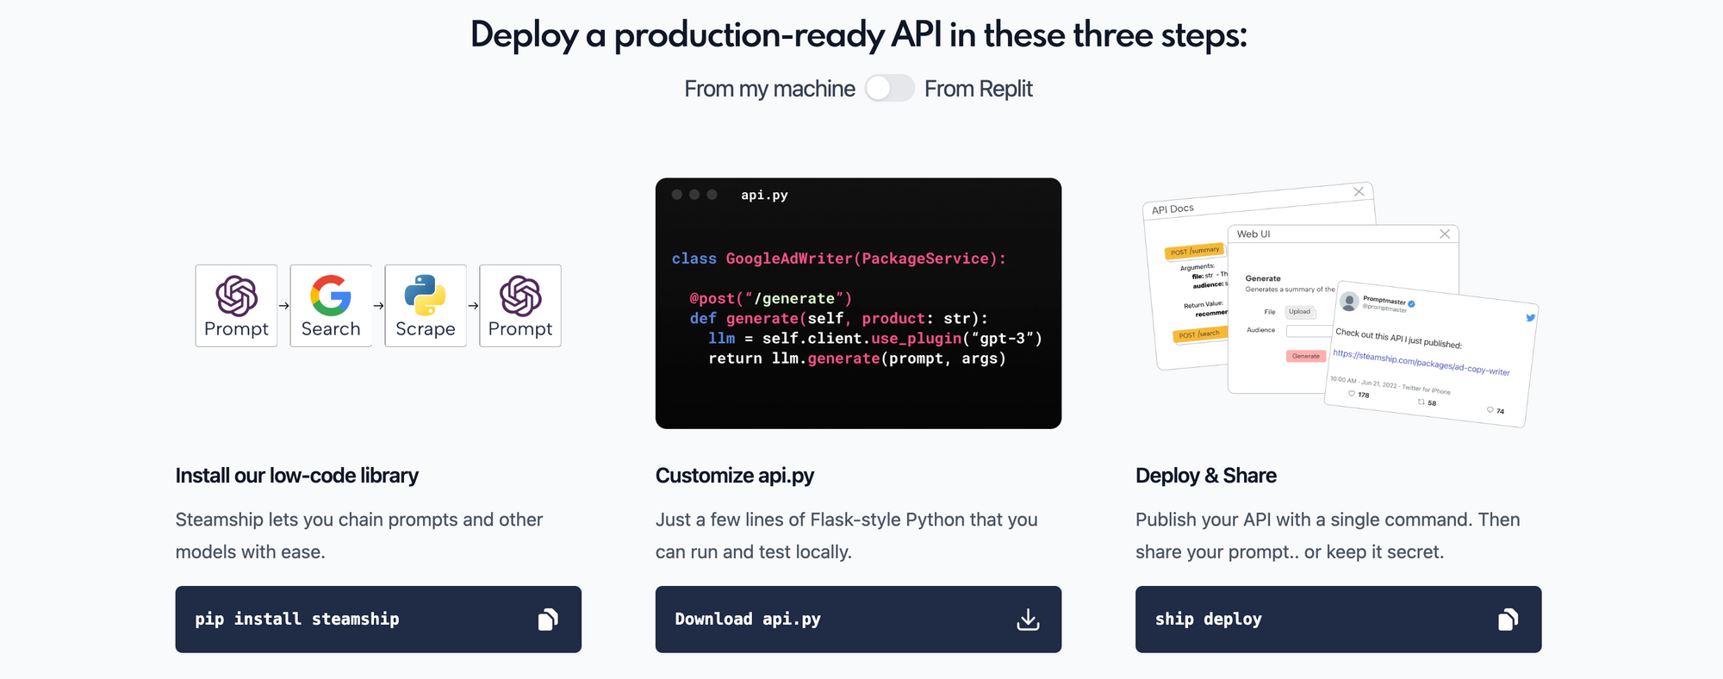Copy the pip install steamship command
Screen dimensions: 1723x679
tap(548, 620)
